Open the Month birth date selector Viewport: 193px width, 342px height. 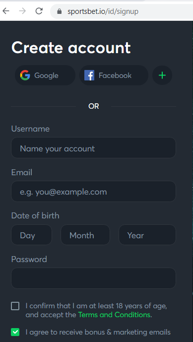coord(85,235)
